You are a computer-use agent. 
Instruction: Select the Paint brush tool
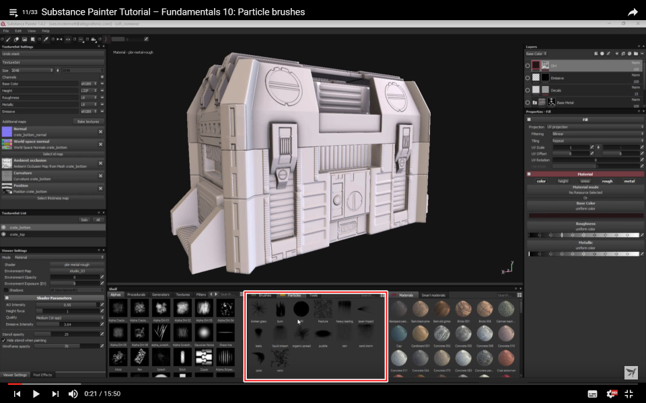[x=8, y=39]
